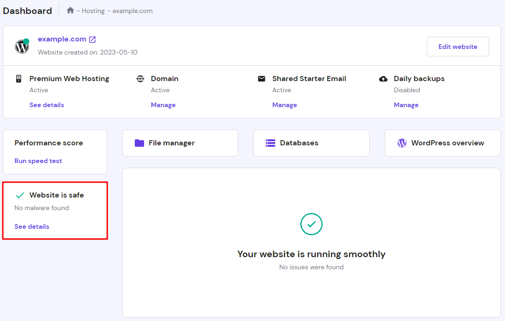Click the Daily backups cloud icon
Screen dimensions: 505x321
(x=383, y=79)
